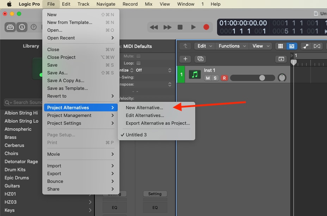
Task: Expand the Movie submenu
Action: coord(81,154)
